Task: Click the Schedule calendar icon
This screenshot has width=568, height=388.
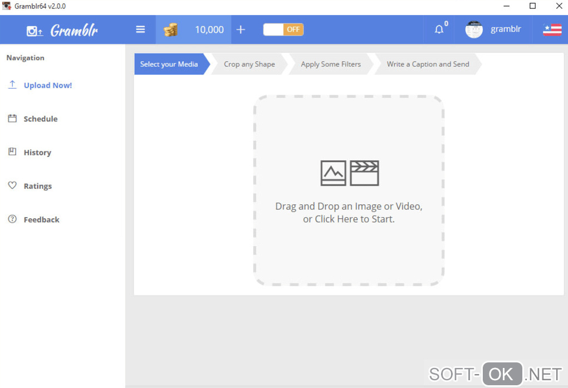Action: [x=12, y=119]
